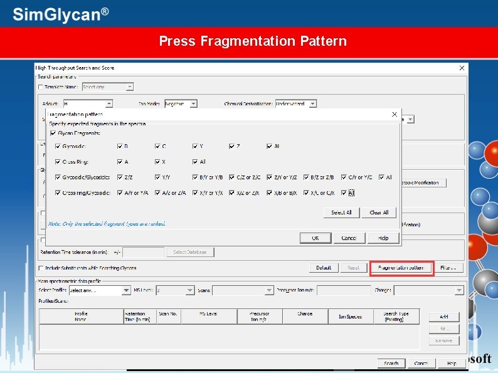
Task: Close the High Throughput Search window
Action: [462, 68]
